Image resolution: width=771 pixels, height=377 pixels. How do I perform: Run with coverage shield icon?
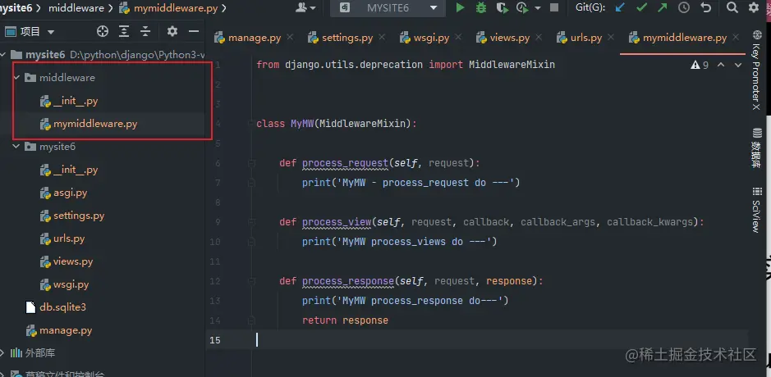coord(502,8)
